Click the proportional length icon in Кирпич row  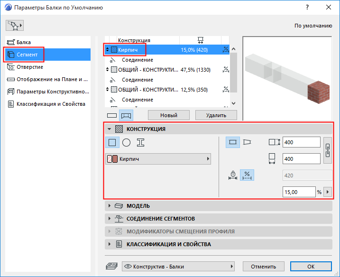226,50
